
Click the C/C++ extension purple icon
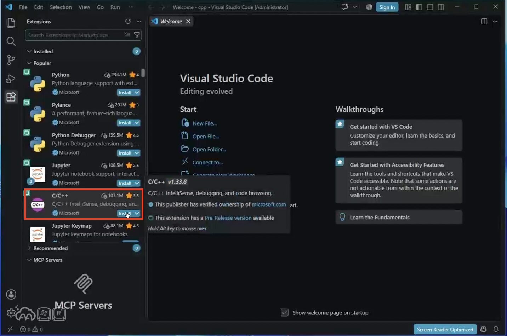38,204
